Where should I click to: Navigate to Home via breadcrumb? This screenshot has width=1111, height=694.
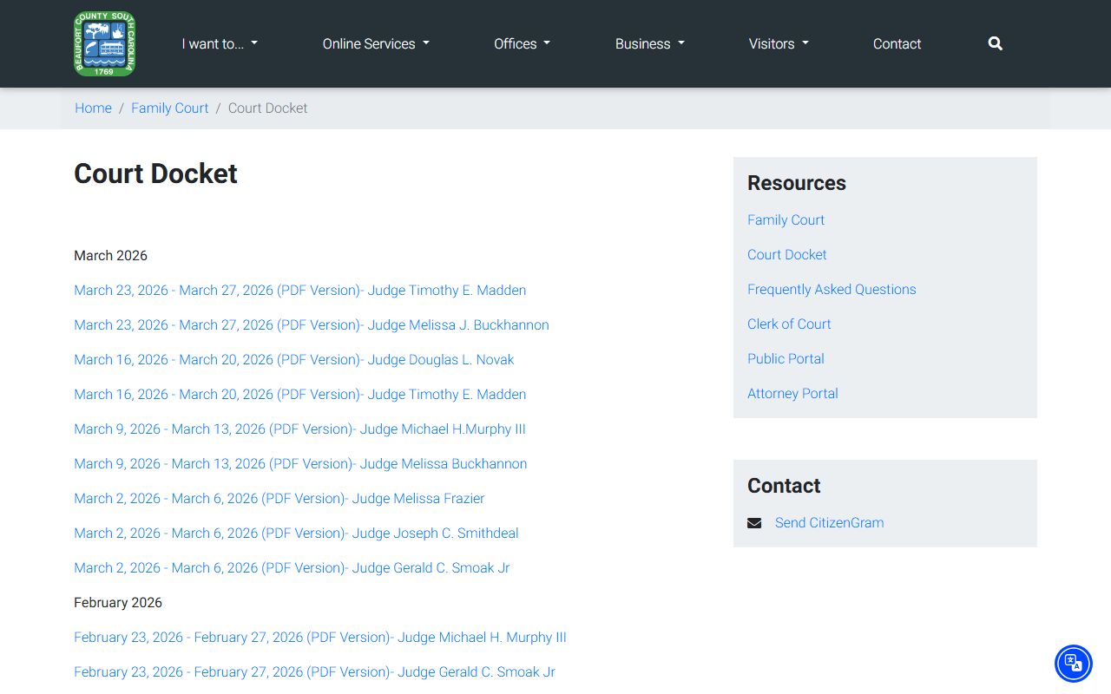[x=93, y=108]
